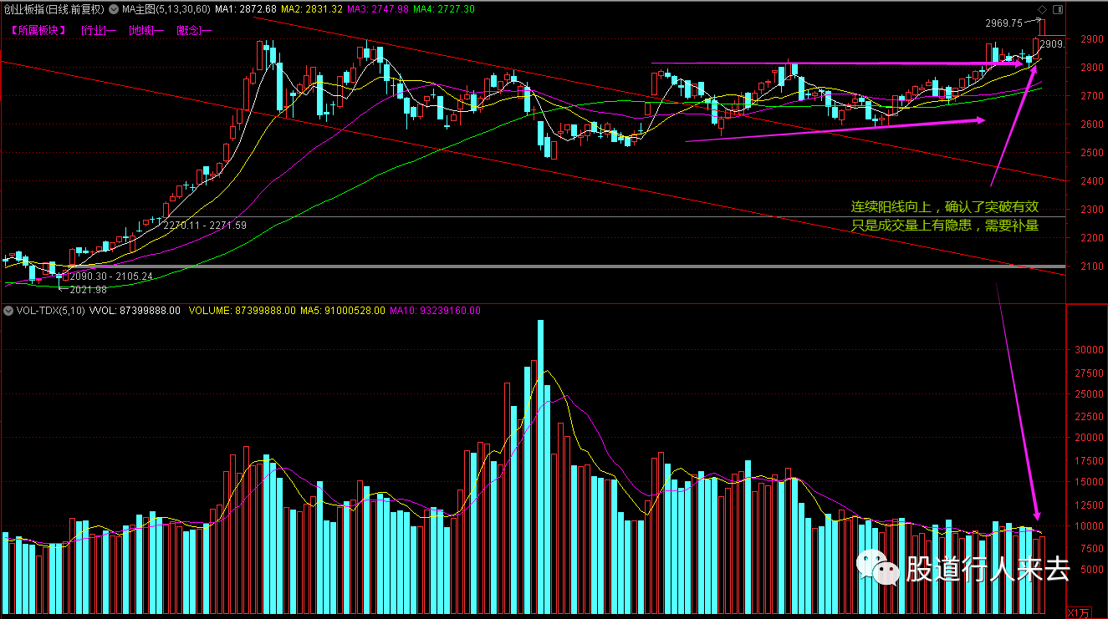Viewport: 1108px width, 619px height.
Task: Click the 17500 volume axis label
Action: click(x=1090, y=460)
